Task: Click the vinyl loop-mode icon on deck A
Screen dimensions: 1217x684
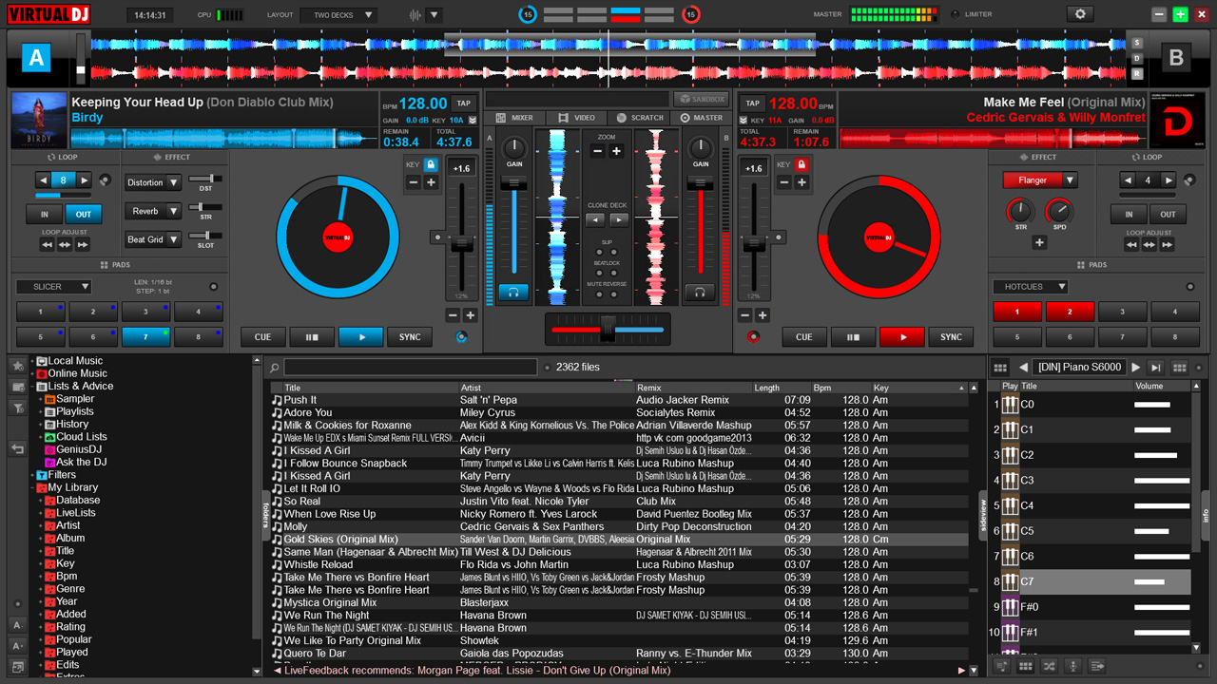Action: (105, 180)
